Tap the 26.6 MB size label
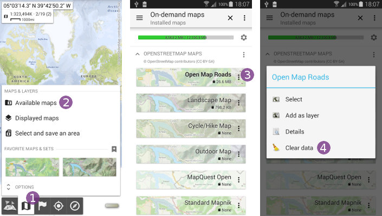 point(222,82)
